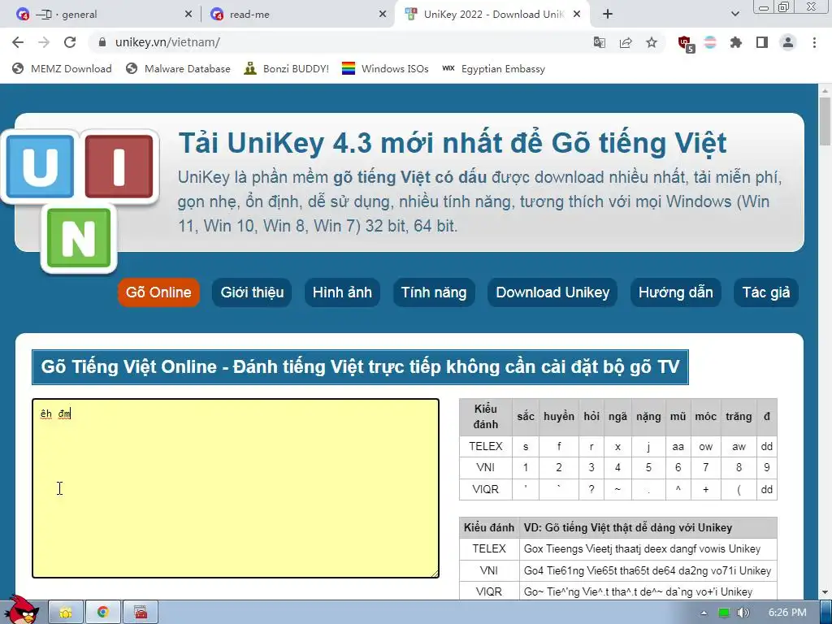Open the Chrome profile avatar

(788, 42)
